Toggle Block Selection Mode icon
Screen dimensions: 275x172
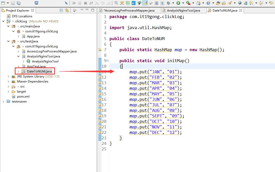tap(157, 3)
